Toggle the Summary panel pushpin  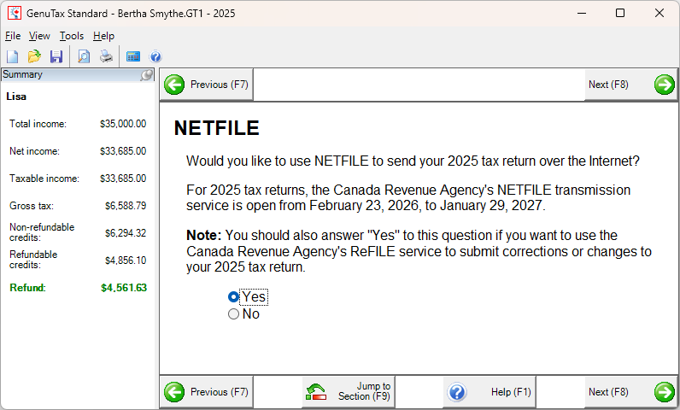click(147, 75)
